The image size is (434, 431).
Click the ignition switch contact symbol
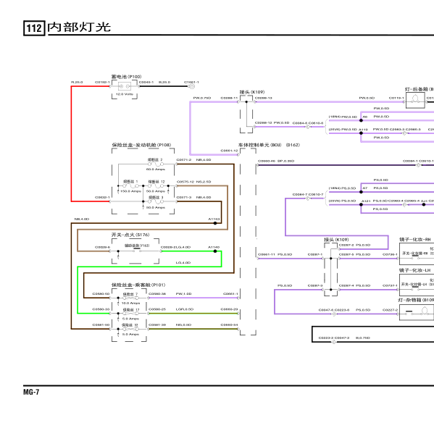pyautogui.click(x=137, y=251)
